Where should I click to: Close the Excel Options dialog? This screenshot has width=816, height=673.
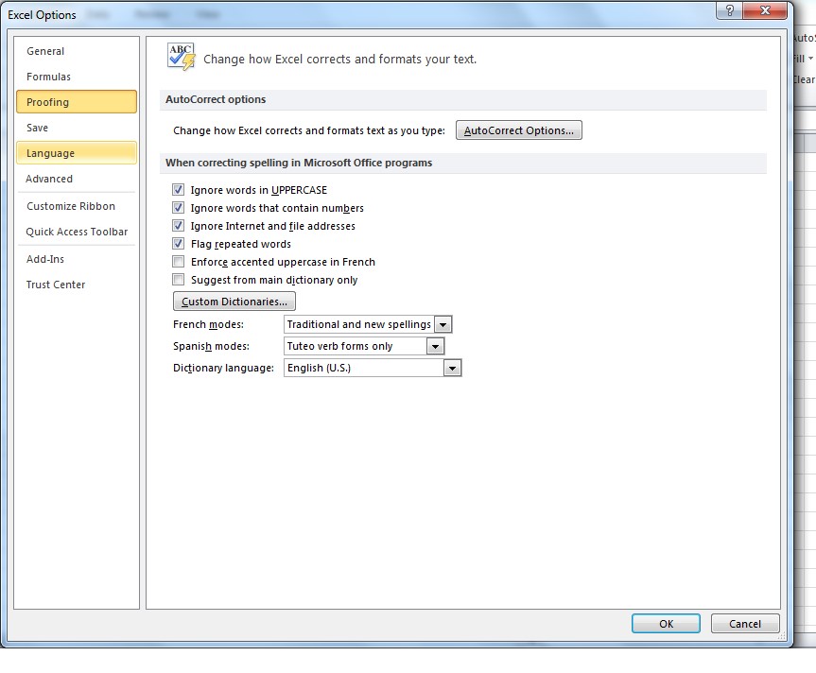pyautogui.click(x=765, y=10)
